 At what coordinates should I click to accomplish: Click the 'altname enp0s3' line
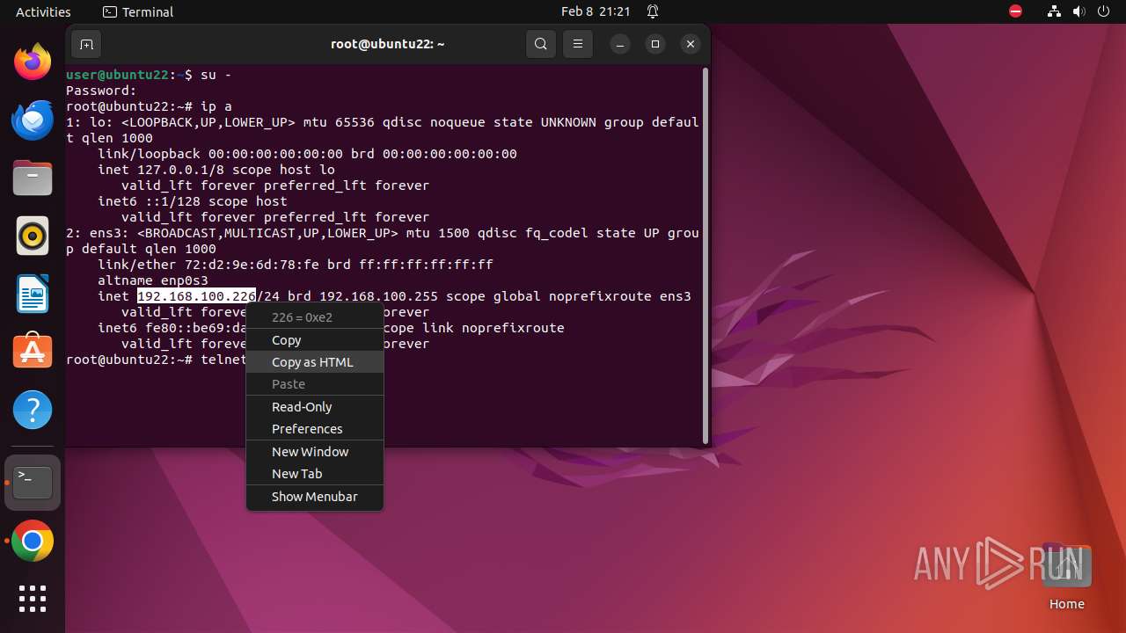pos(153,280)
